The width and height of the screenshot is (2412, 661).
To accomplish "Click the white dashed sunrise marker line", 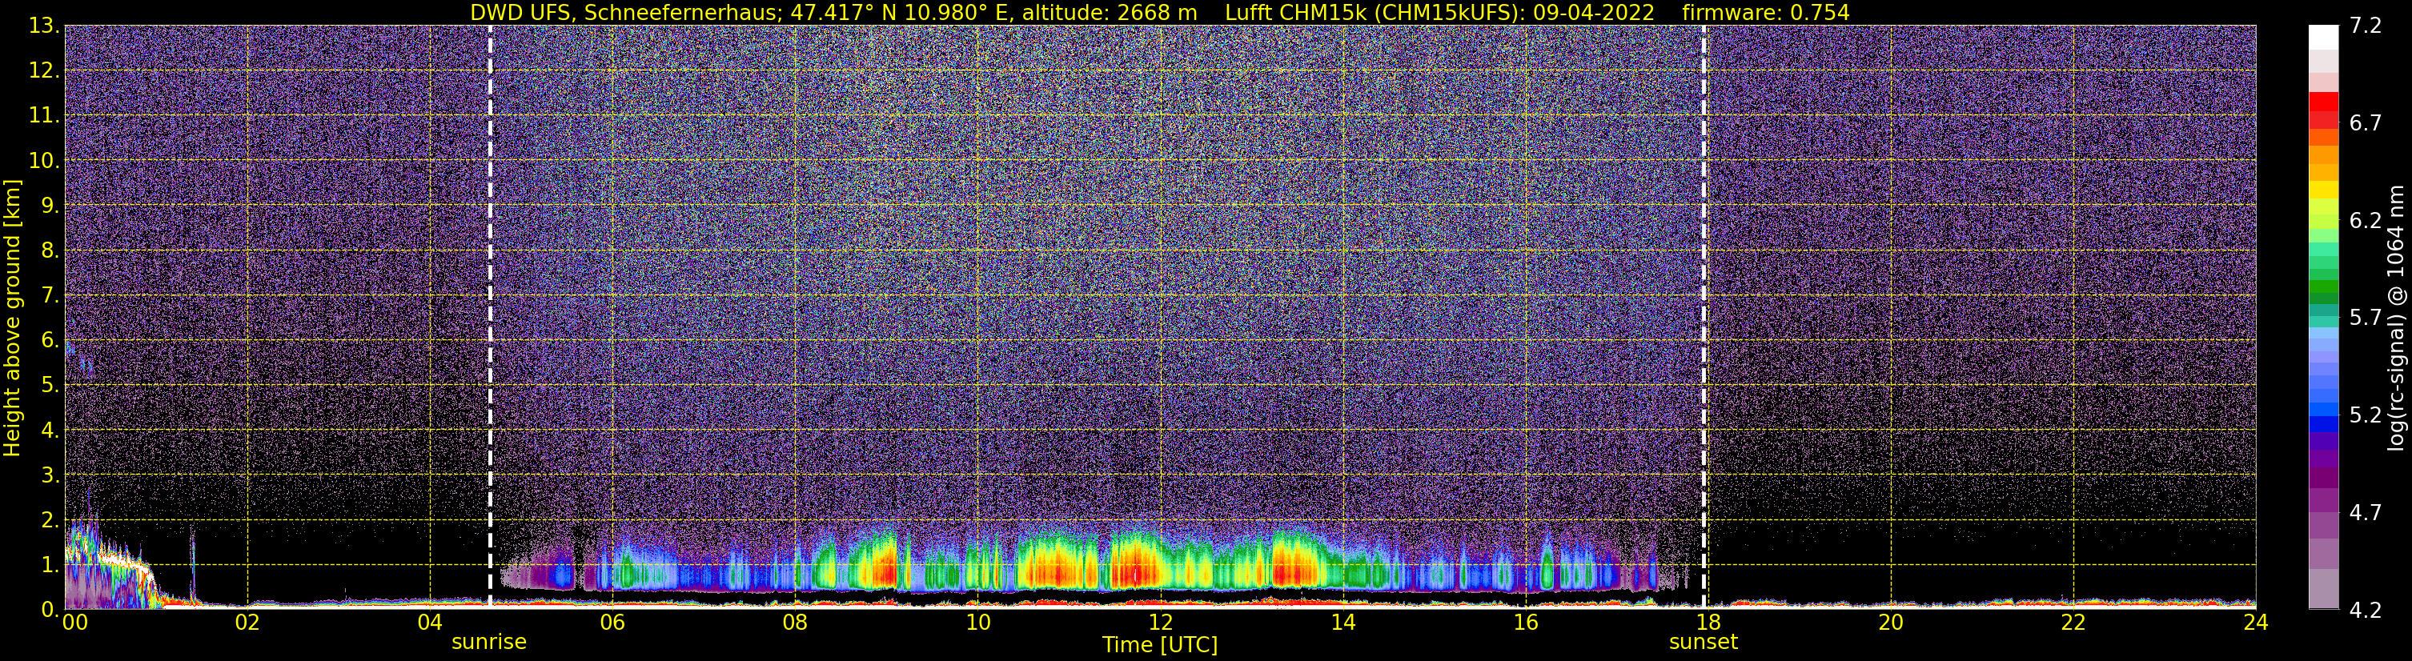I will click(x=490, y=316).
